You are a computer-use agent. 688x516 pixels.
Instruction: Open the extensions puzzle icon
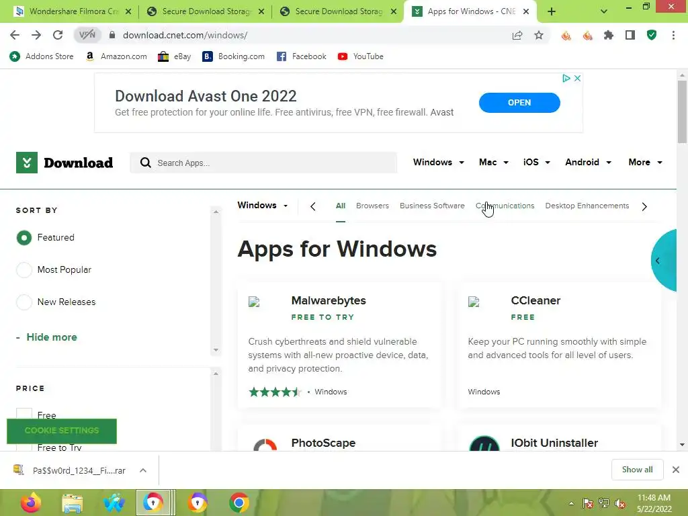tap(609, 35)
